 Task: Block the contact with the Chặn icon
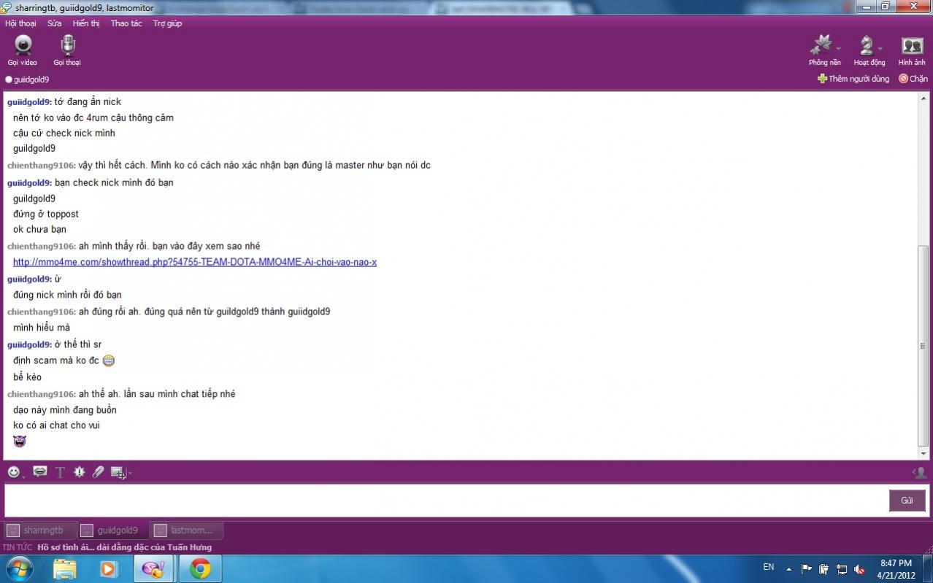pos(903,79)
